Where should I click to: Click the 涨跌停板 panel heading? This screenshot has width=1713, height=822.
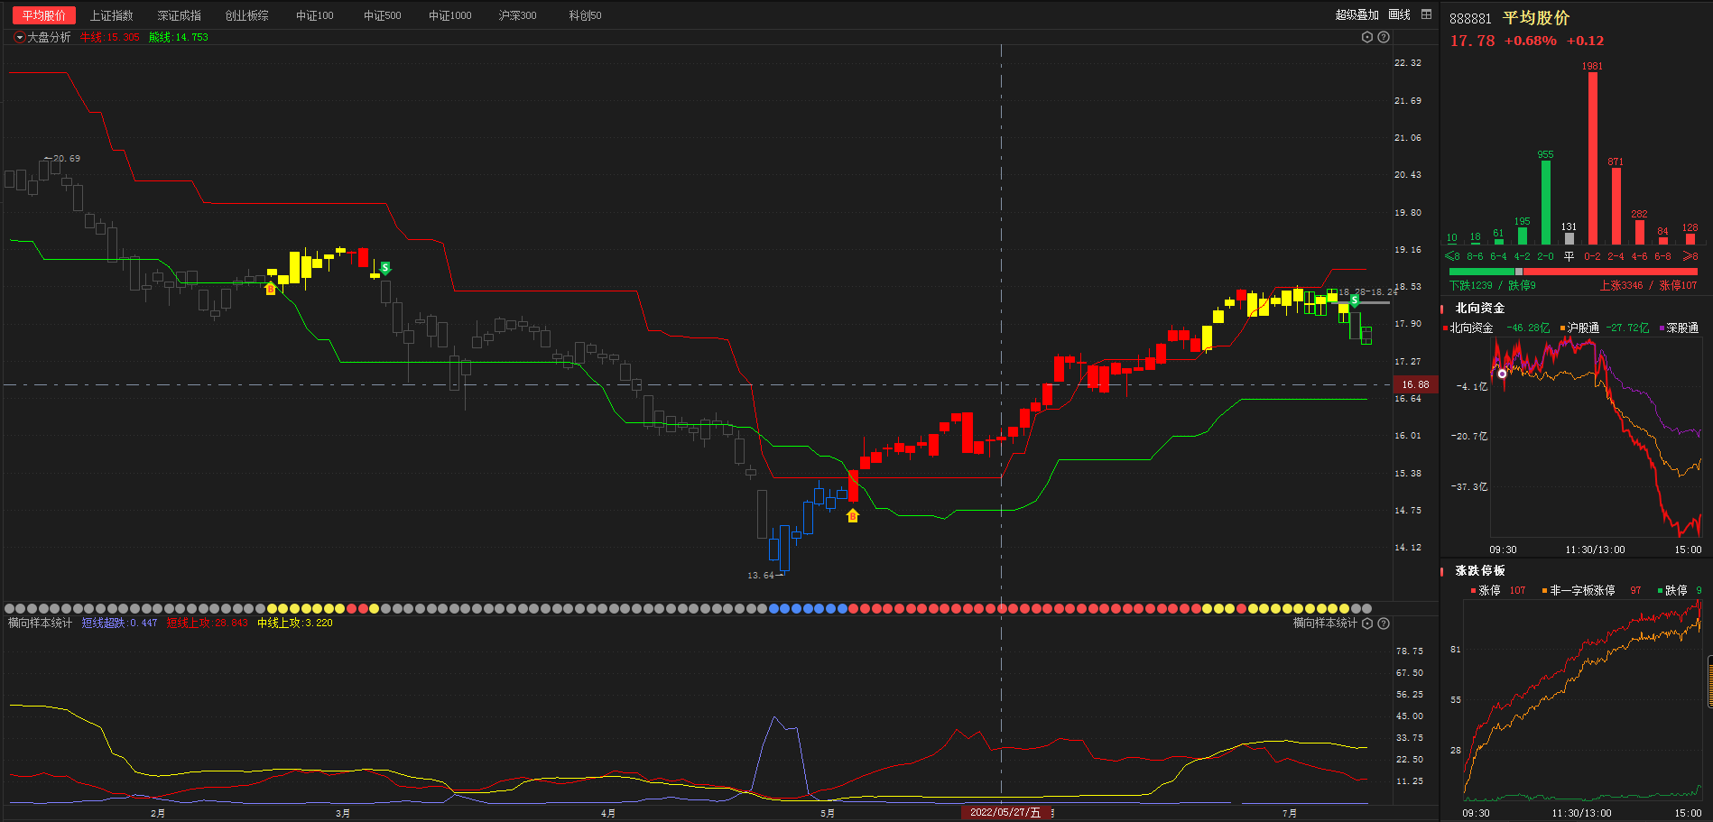coord(1479,570)
